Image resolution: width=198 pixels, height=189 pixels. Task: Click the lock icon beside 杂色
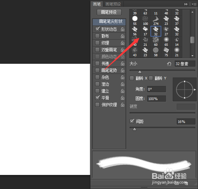click(122, 77)
